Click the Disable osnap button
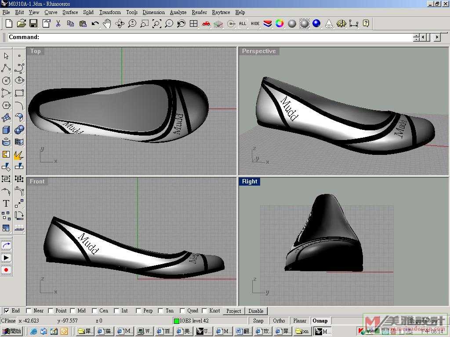Viewport: 450px width, 337px height. coord(256,311)
